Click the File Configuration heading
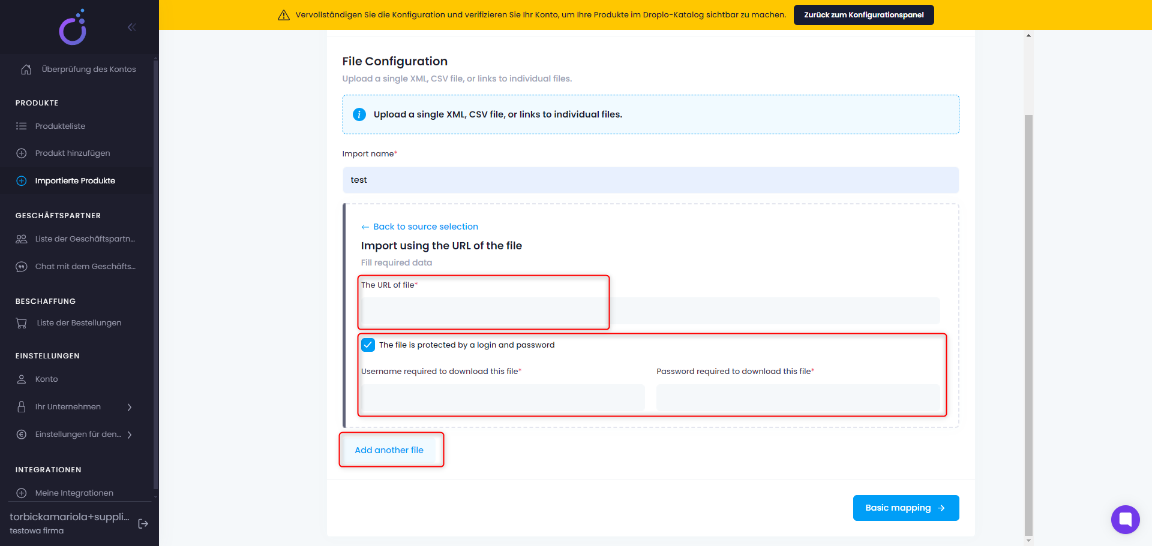This screenshot has height=546, width=1152. coord(395,61)
